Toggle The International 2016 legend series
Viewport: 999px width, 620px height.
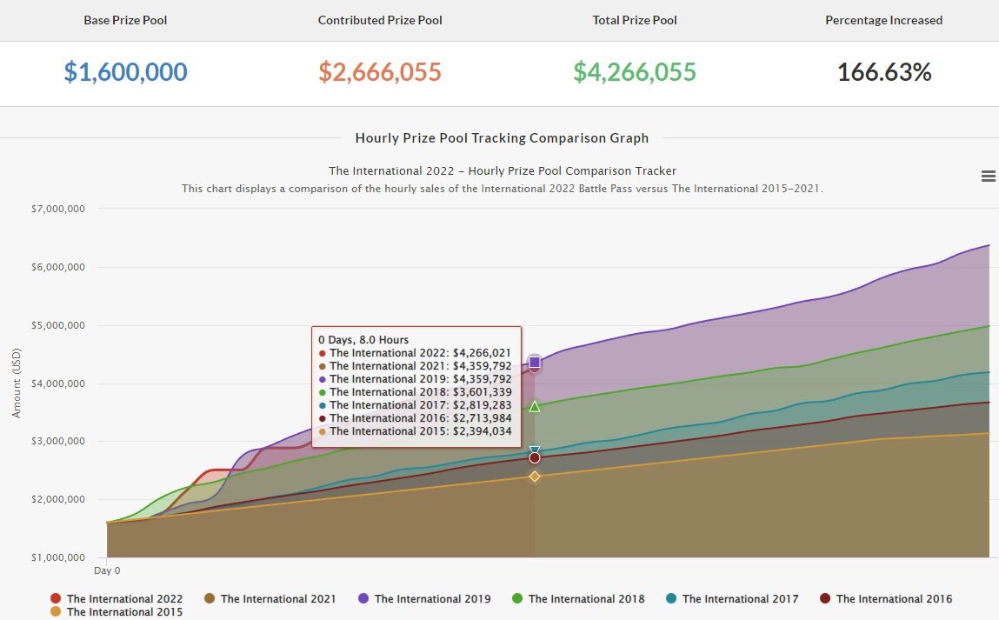(886, 598)
